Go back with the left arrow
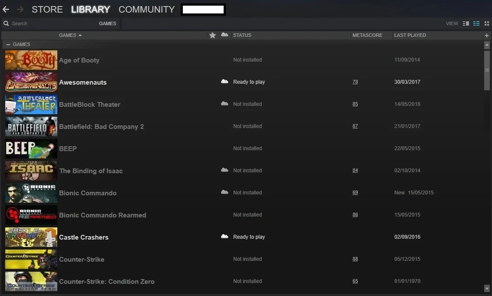492x296 pixels. [x=6, y=10]
